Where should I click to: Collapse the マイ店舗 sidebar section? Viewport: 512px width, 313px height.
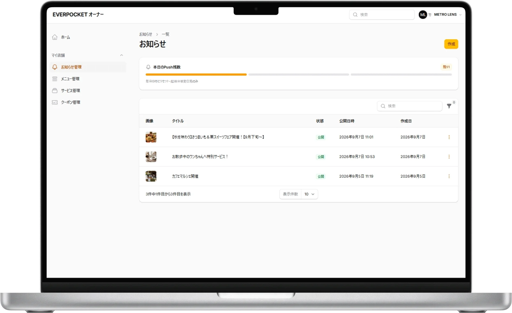pos(121,55)
